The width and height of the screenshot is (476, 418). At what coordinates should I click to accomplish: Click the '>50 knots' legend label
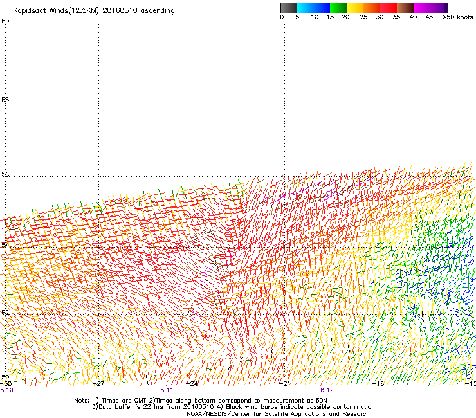[457, 17]
